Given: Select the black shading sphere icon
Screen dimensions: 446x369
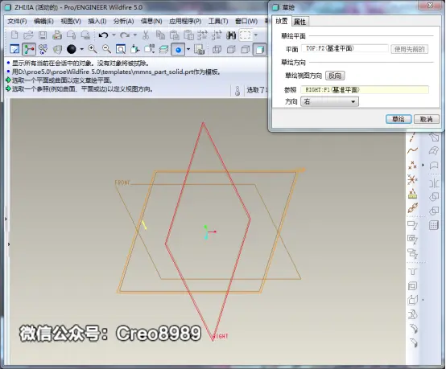Looking at the screenshot, I should (x=72, y=49).
